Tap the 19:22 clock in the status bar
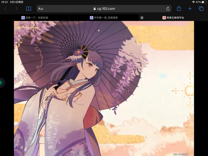 coord(4,2)
